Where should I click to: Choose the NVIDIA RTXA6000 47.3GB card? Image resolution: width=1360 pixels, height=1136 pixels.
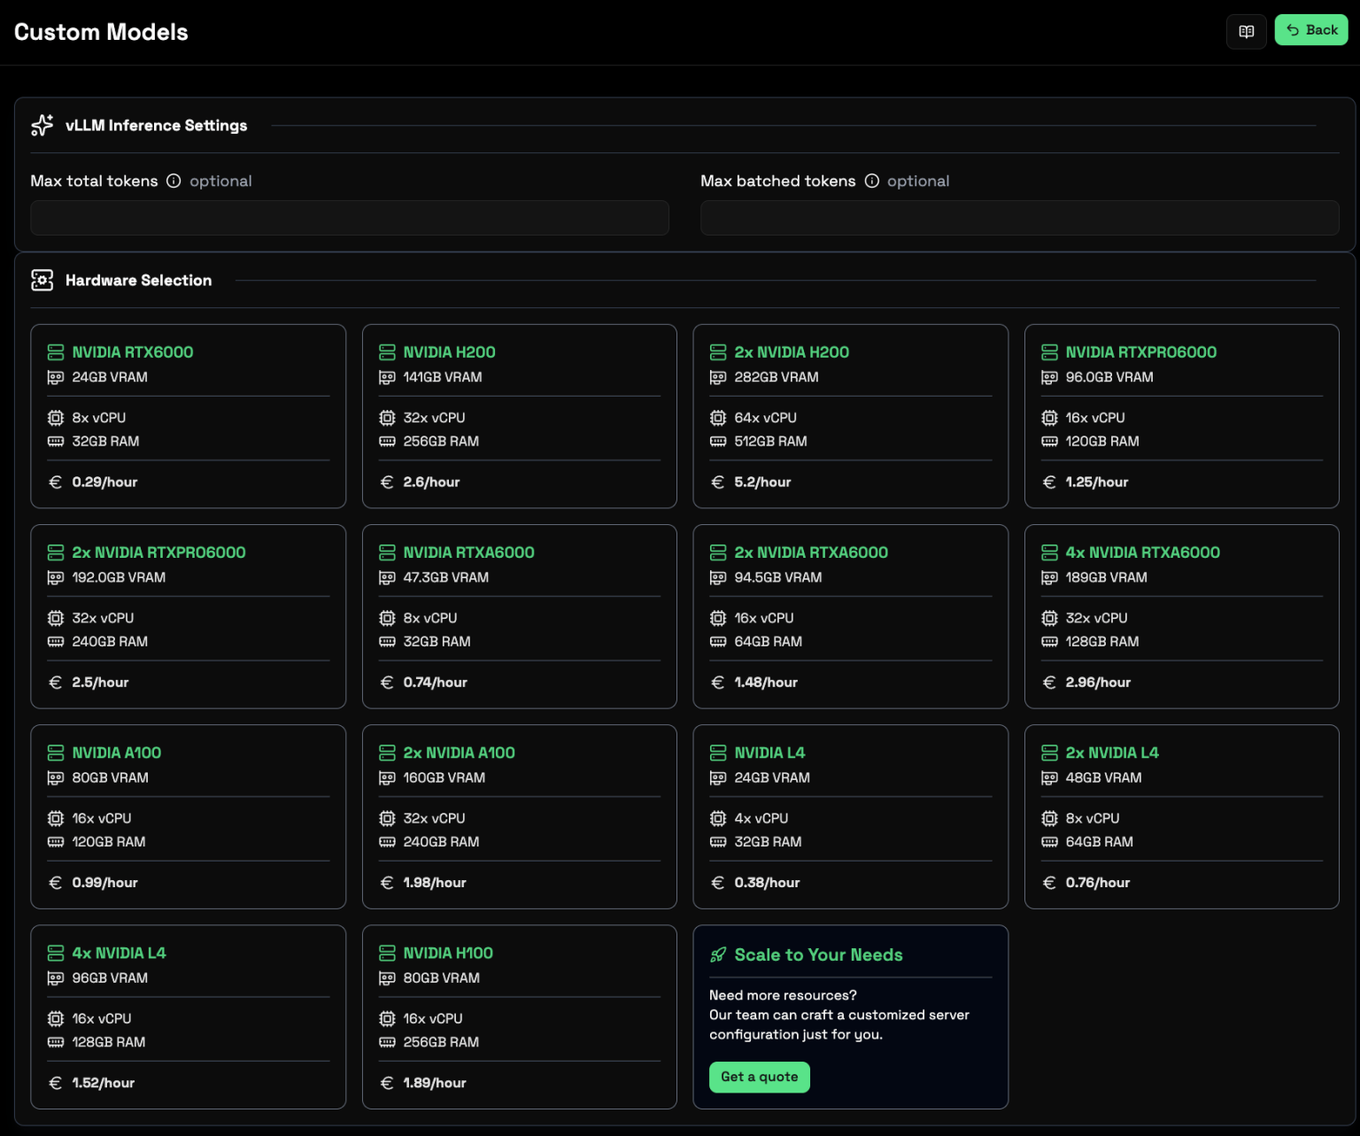520,616
